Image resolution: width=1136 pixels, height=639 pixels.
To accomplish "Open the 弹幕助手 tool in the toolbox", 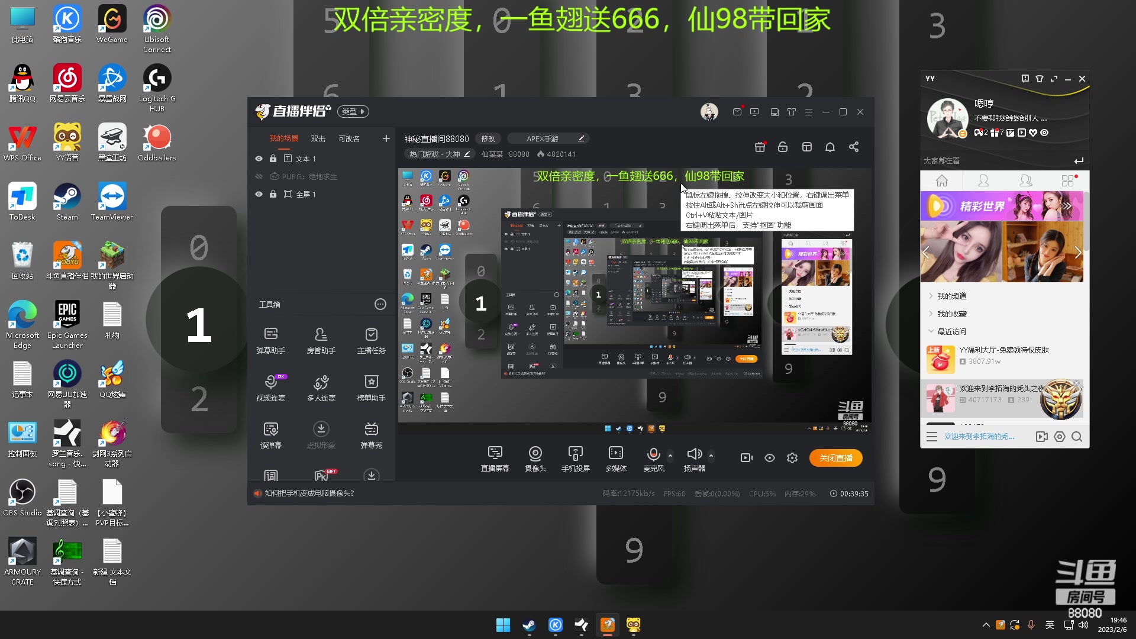I will tap(270, 340).
